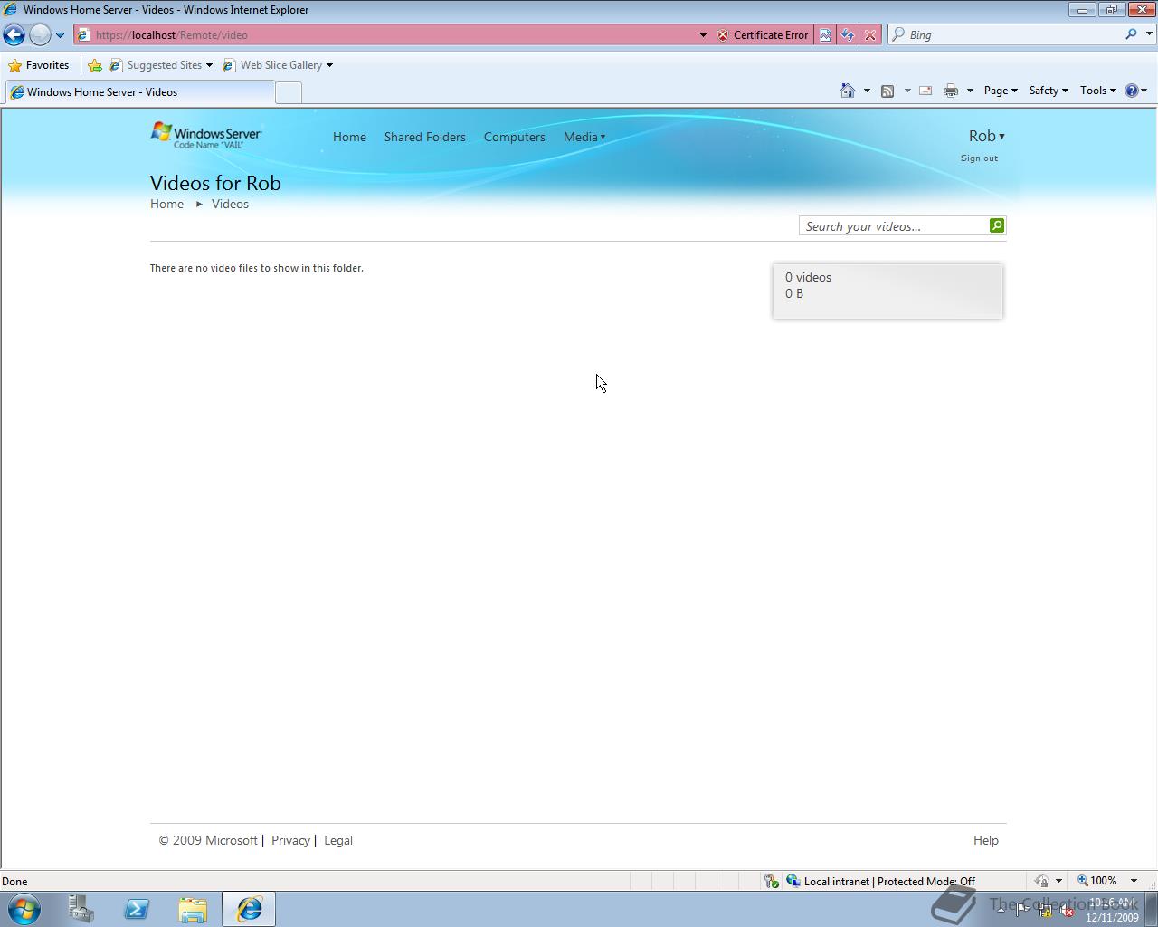Image resolution: width=1158 pixels, height=927 pixels.
Task: Open the Rob user menu
Action: coord(986,136)
